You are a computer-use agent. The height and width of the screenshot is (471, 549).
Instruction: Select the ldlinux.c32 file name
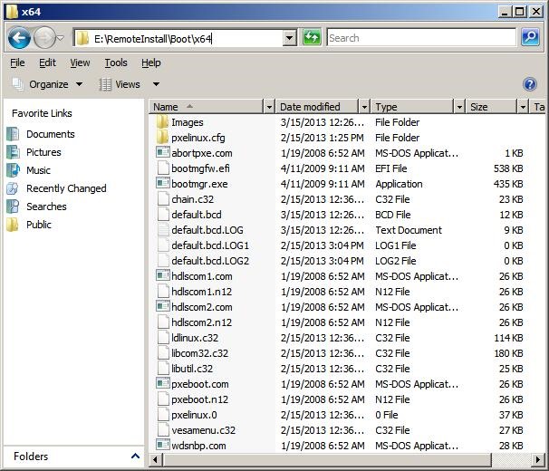click(x=195, y=338)
